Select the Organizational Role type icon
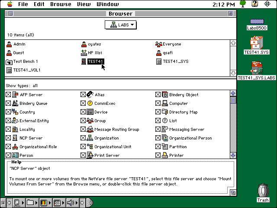277x208 pixels. (15, 146)
